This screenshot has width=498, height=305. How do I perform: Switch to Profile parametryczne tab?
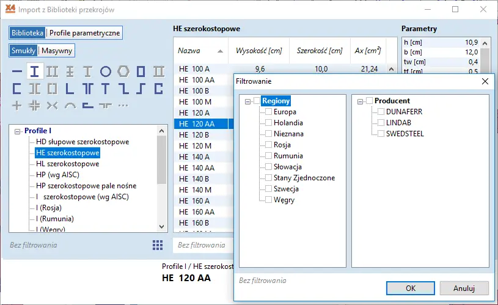[x=85, y=33]
